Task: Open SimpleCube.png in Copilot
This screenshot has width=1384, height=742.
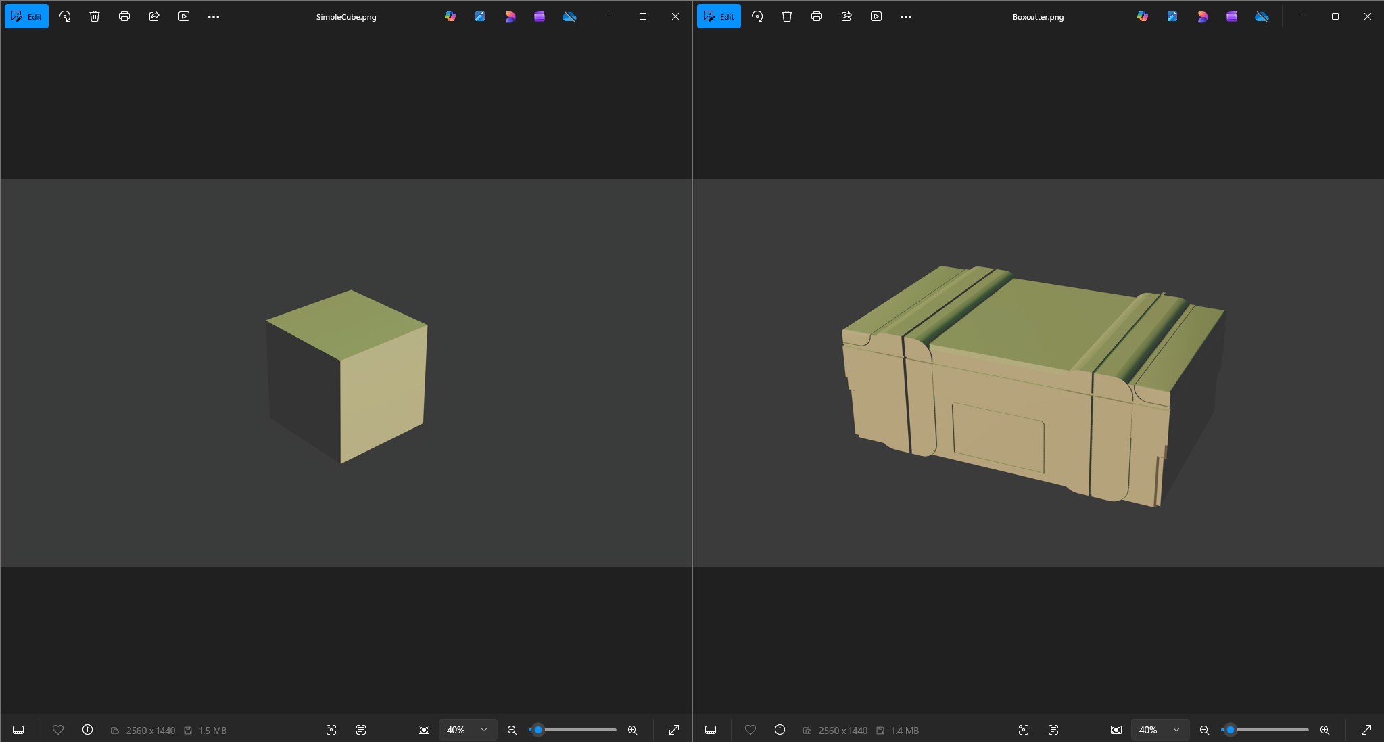Action: coord(449,16)
